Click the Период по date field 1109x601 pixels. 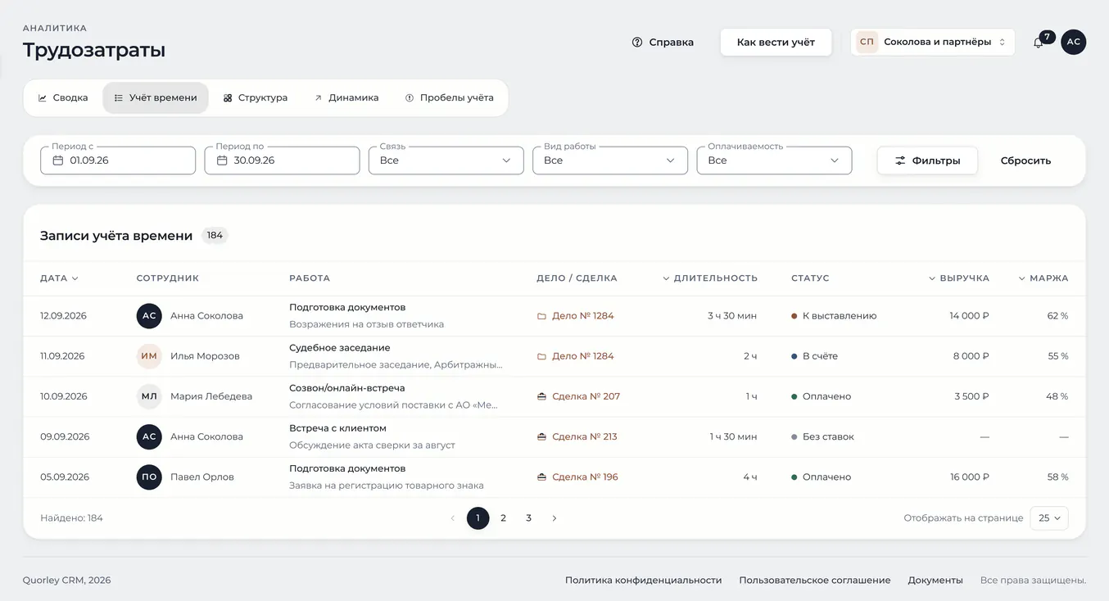tap(282, 160)
